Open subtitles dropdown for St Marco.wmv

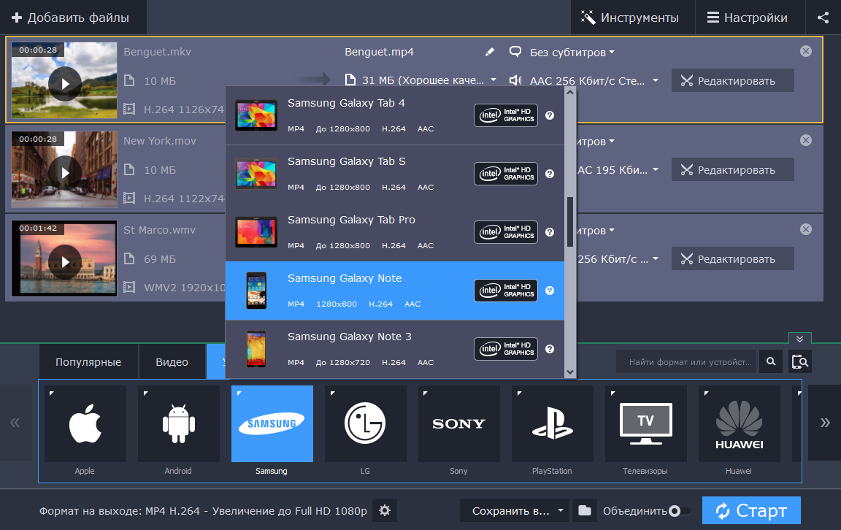click(x=596, y=231)
